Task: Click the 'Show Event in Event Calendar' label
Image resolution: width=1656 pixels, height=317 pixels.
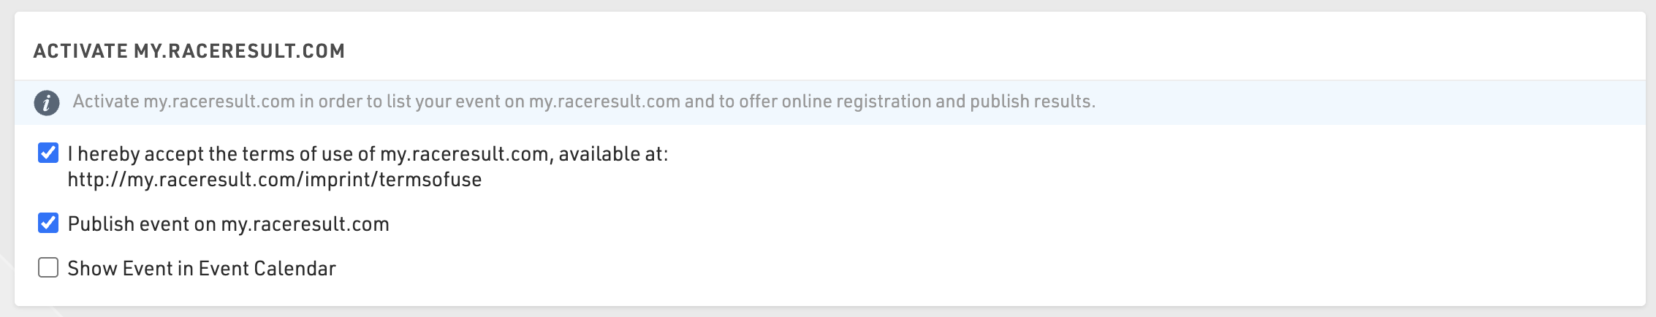Action: tap(202, 269)
